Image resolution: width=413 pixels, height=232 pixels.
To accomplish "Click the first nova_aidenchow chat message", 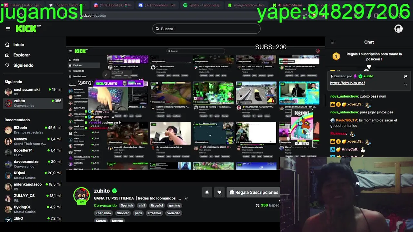I will (x=358, y=96).
